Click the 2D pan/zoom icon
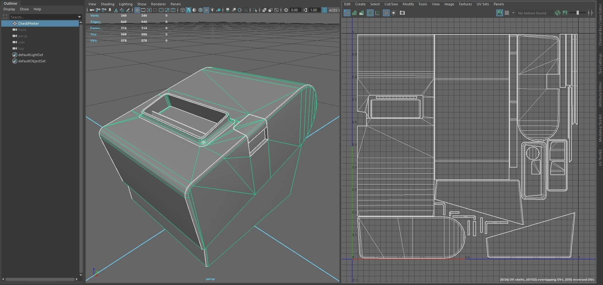The height and width of the screenshot is (285, 603). pos(122,10)
